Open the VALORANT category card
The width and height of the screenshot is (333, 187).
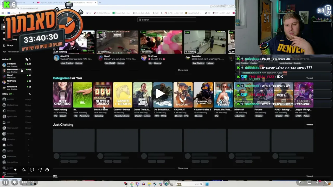coord(183,95)
